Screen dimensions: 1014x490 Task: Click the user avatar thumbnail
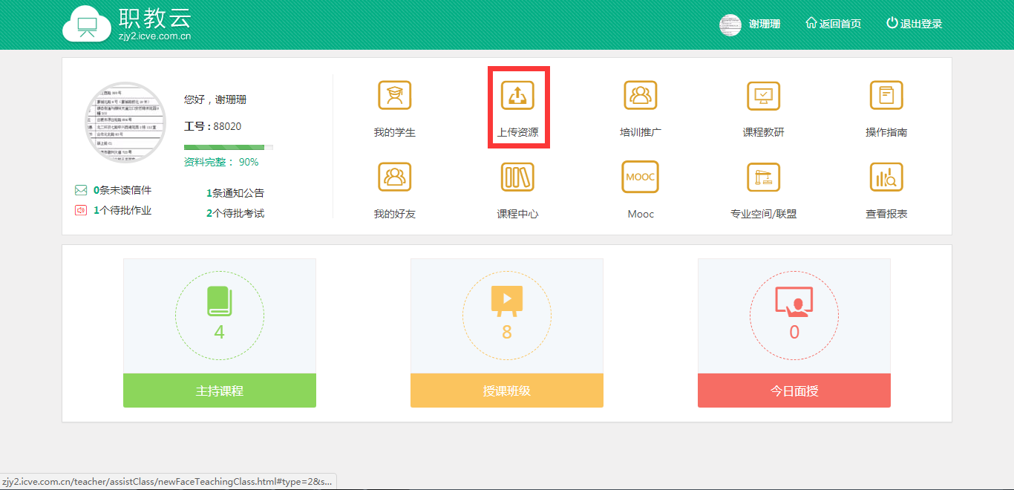(x=730, y=24)
